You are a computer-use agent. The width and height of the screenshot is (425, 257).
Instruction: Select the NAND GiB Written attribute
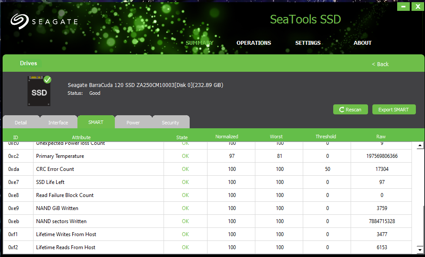point(57,208)
